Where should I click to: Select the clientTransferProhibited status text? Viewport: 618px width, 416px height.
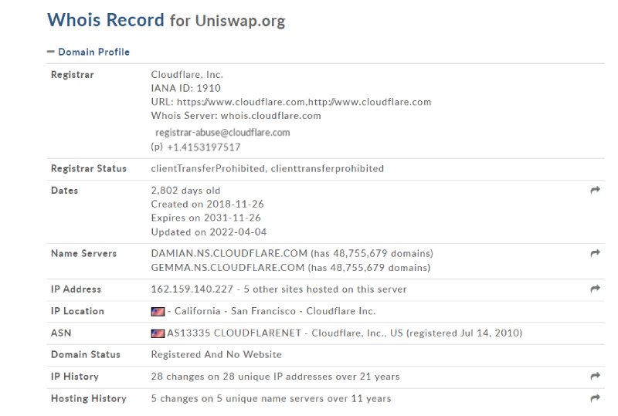(267, 168)
